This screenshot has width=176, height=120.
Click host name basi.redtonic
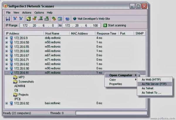pos(53,103)
